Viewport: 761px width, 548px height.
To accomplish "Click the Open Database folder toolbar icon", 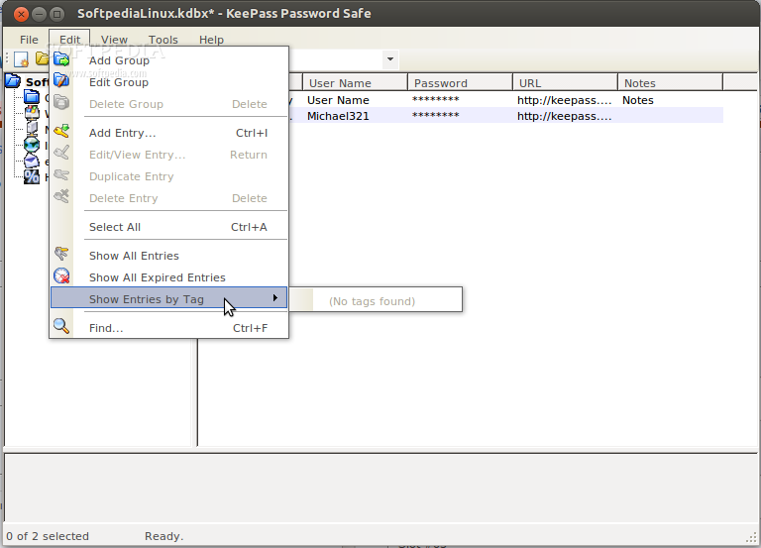I will click(x=43, y=59).
